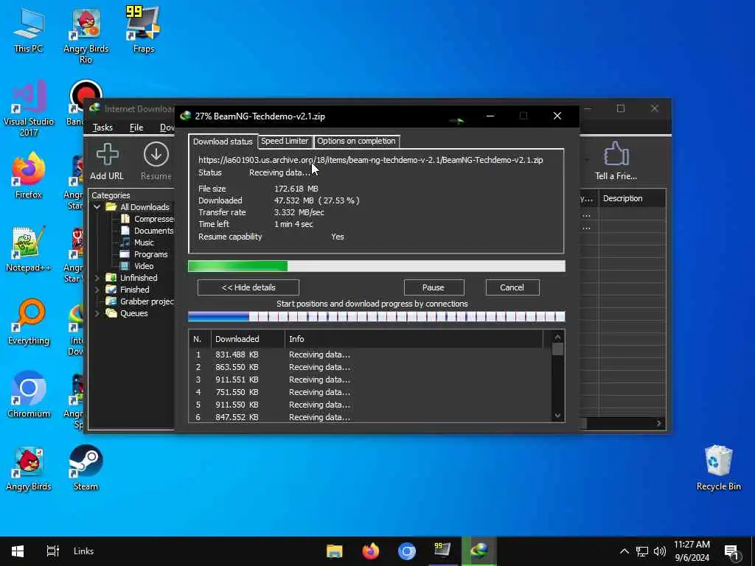Click the Links toolbar on the taskbar
This screenshot has height=566, width=755.
84,551
